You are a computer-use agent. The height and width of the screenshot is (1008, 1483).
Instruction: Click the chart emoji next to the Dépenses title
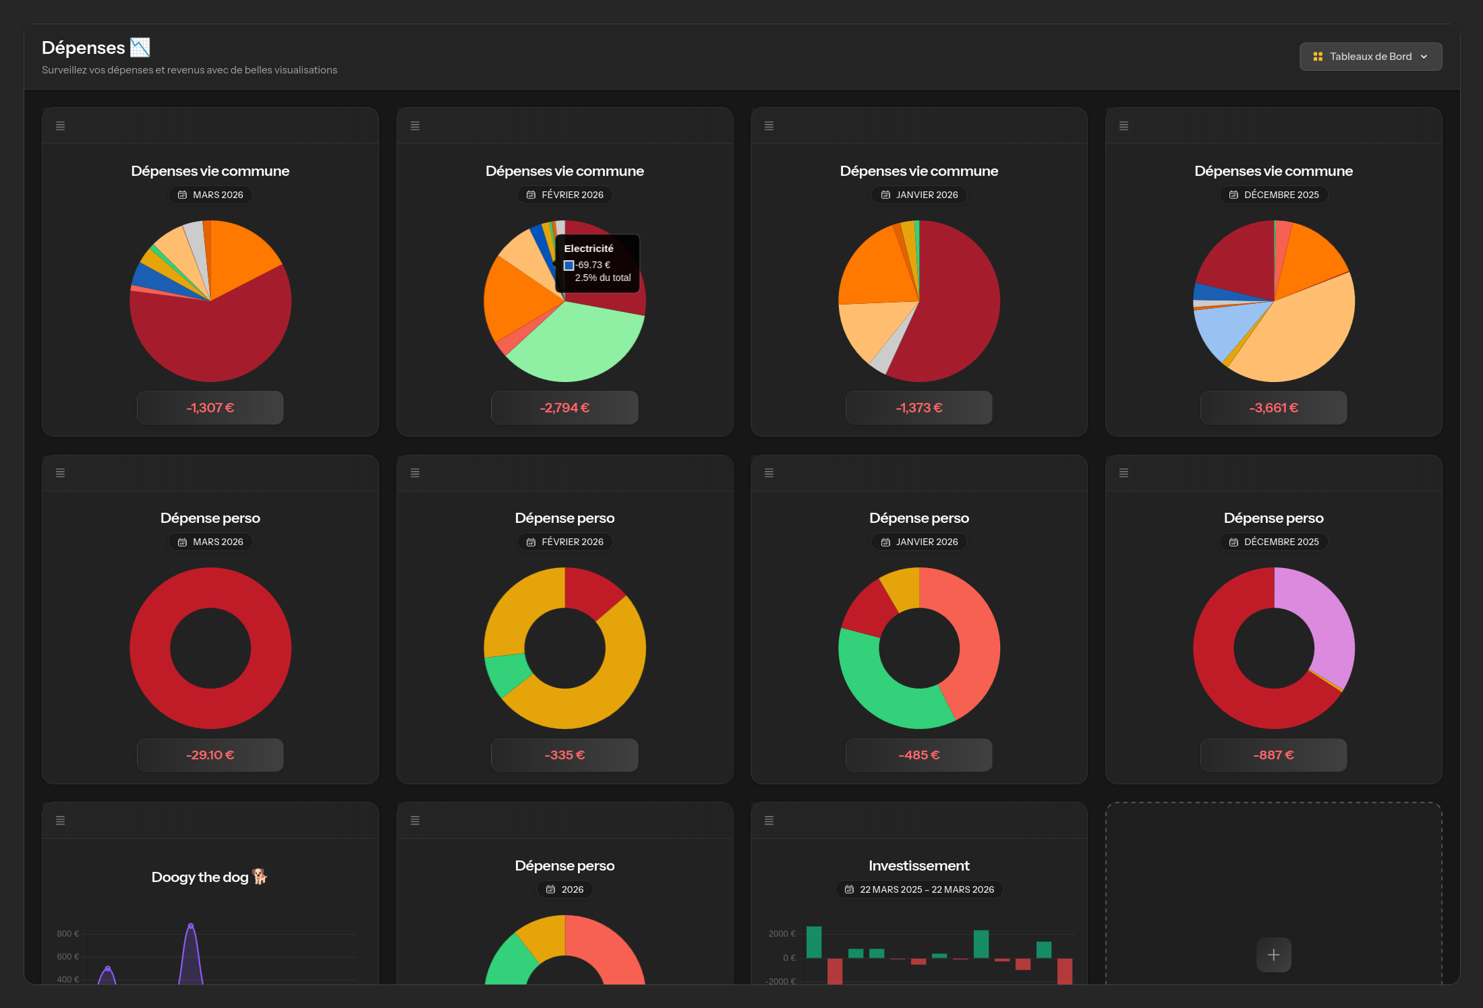pos(139,46)
